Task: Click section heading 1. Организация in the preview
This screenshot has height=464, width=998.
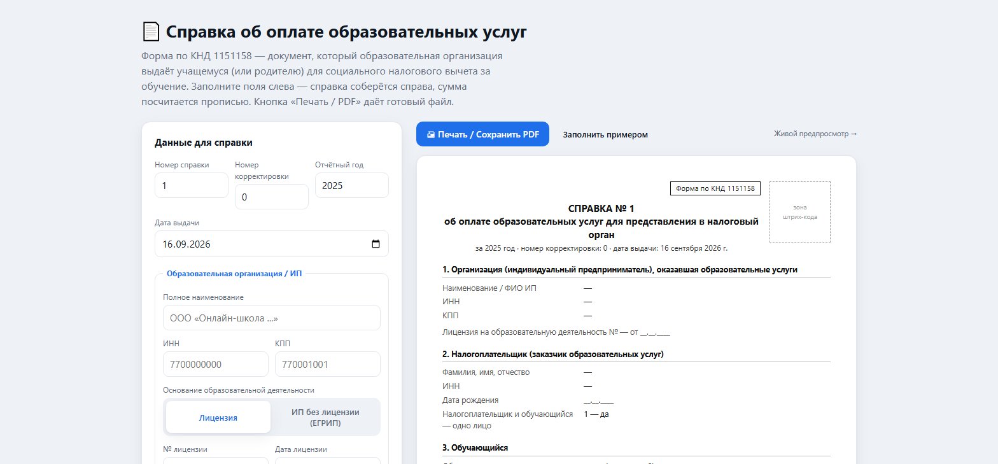Action: pyautogui.click(x=620, y=270)
